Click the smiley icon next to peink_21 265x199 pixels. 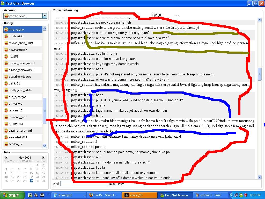tap(6, 84)
